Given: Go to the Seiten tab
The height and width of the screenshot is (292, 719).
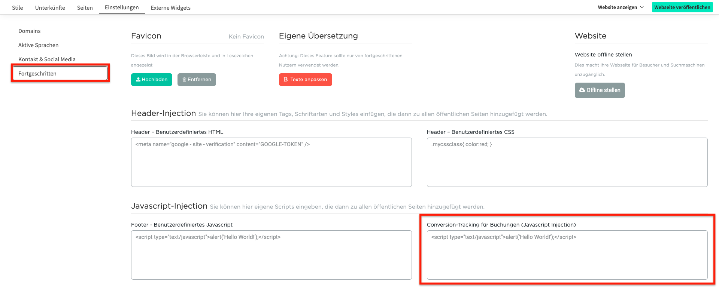Looking at the screenshot, I should pos(85,7).
